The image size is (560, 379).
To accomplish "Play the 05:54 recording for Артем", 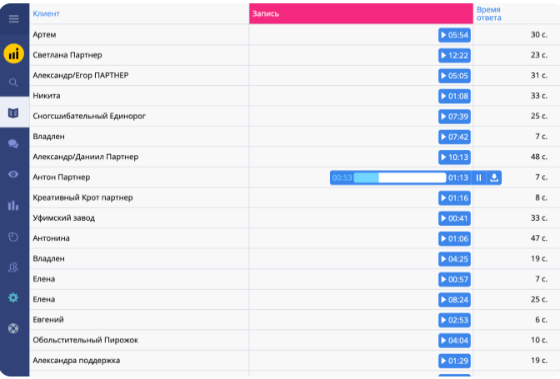I will coord(454,35).
